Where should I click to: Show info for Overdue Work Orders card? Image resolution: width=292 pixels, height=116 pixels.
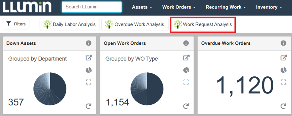click(283, 43)
